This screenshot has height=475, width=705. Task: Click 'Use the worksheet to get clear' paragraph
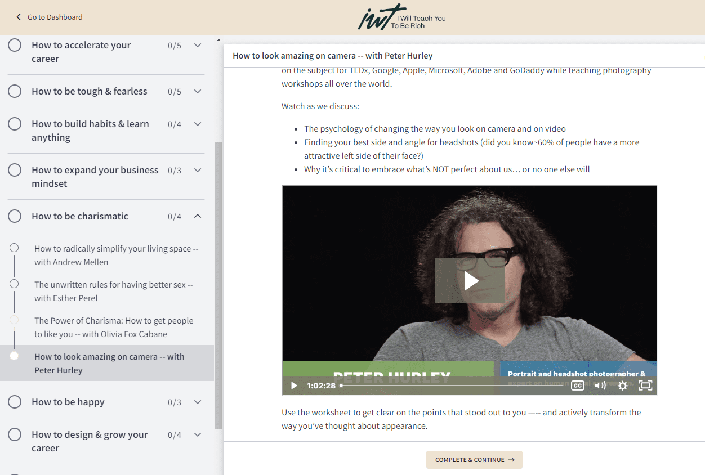point(461,419)
